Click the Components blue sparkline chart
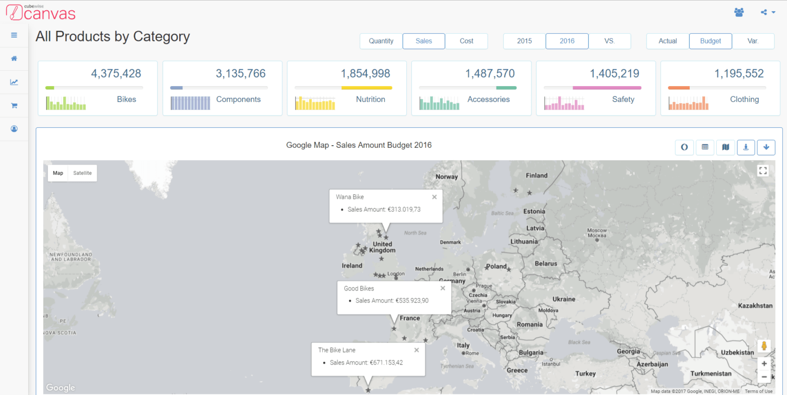Viewport: 787px width, 395px height. [x=190, y=103]
